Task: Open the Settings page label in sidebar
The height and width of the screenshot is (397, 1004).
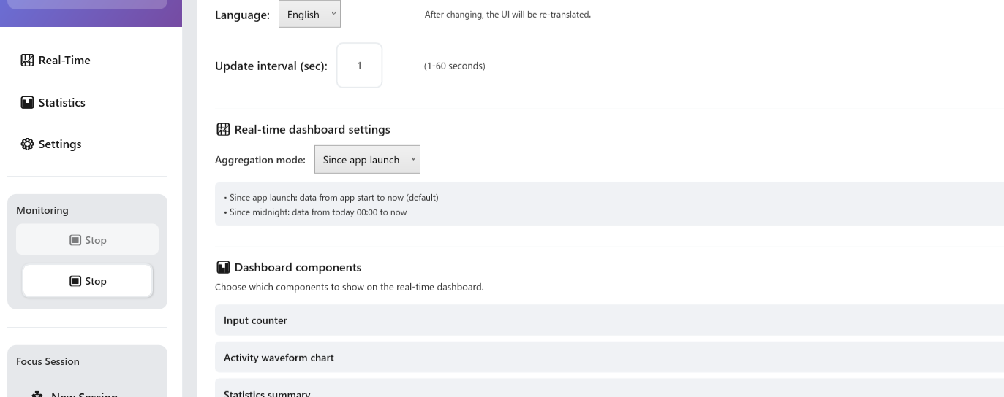Action: pyautogui.click(x=60, y=144)
